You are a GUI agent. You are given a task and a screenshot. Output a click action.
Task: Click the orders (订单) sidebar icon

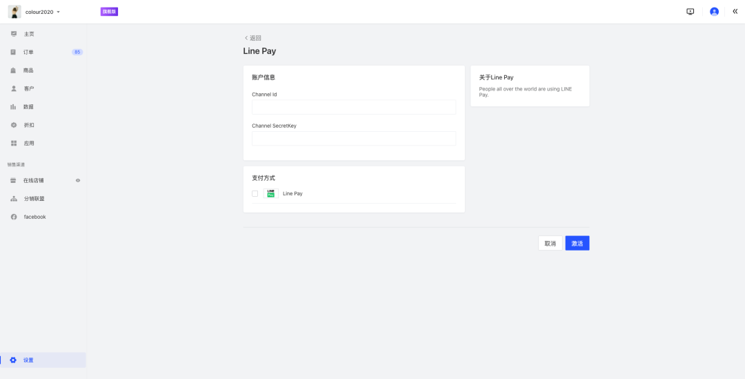13,52
